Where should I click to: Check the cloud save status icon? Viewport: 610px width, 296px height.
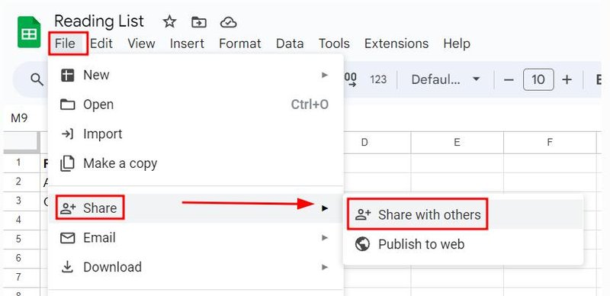228,22
